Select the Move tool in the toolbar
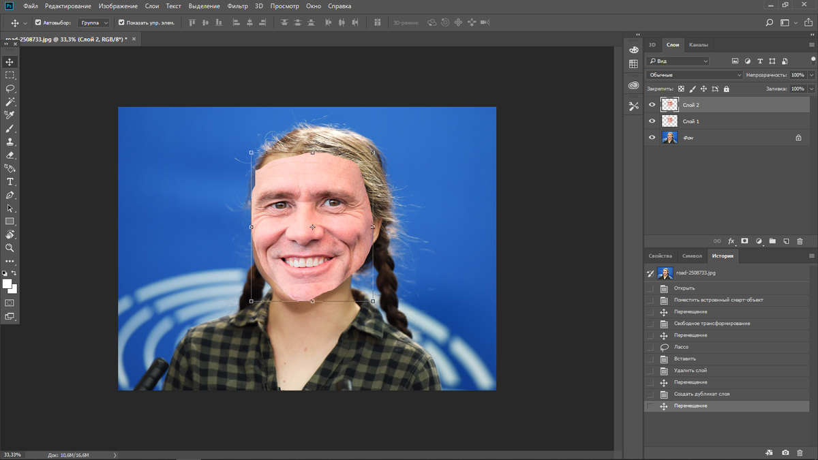The image size is (818, 460). point(10,62)
